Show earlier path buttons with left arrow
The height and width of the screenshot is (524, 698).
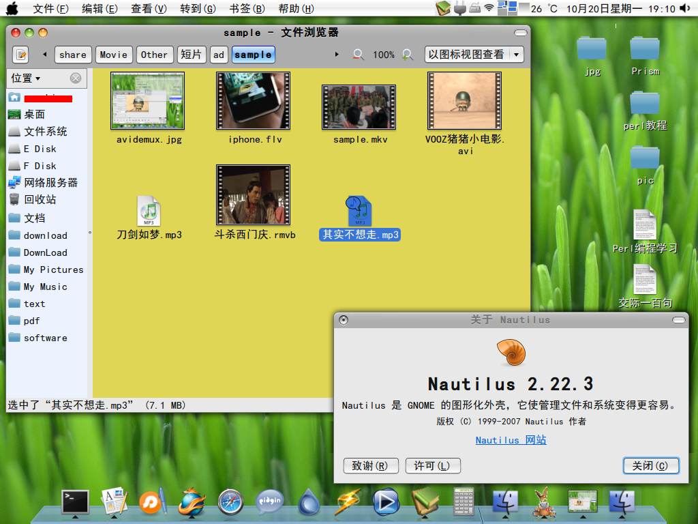[44, 55]
